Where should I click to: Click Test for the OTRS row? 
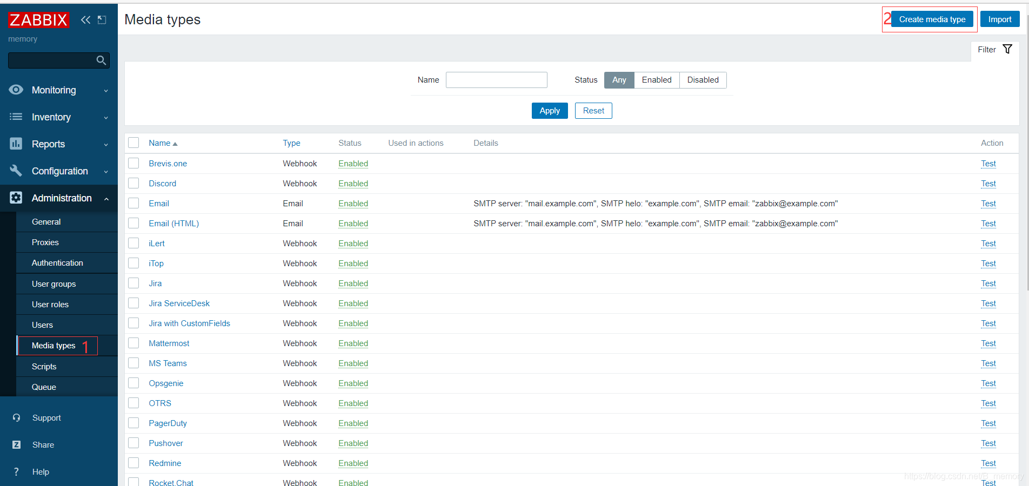coord(988,403)
